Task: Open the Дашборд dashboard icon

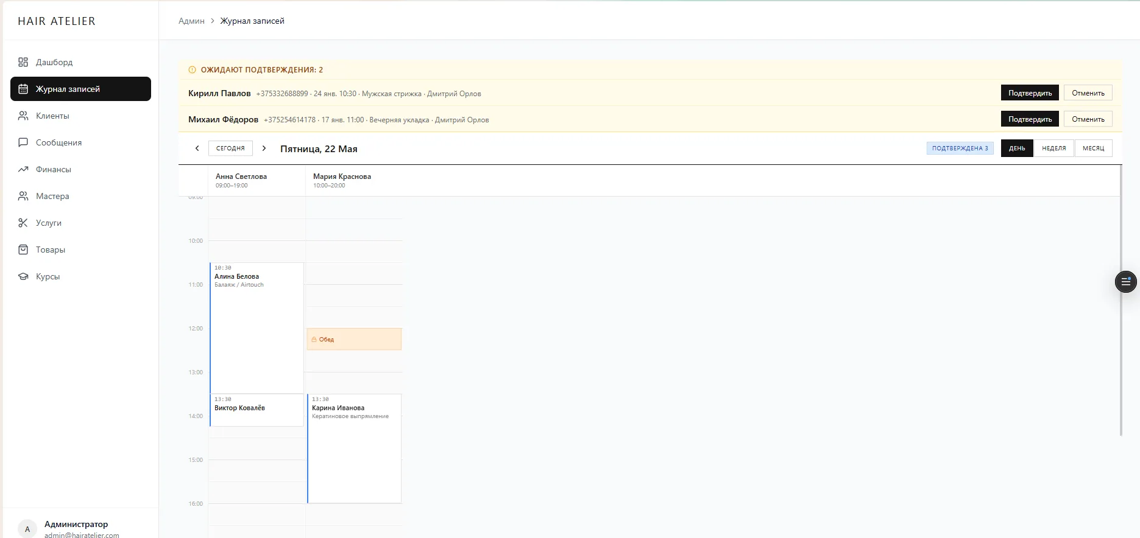Action: pos(23,62)
